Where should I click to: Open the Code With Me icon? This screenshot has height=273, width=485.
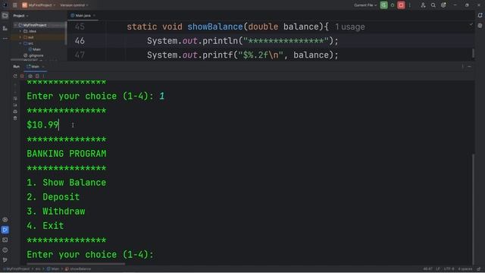pyautogui.click(x=423, y=5)
